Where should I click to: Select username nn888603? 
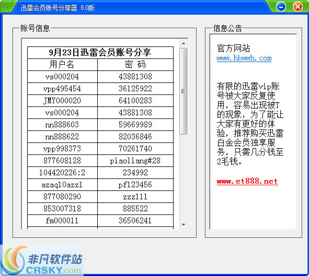(62, 125)
